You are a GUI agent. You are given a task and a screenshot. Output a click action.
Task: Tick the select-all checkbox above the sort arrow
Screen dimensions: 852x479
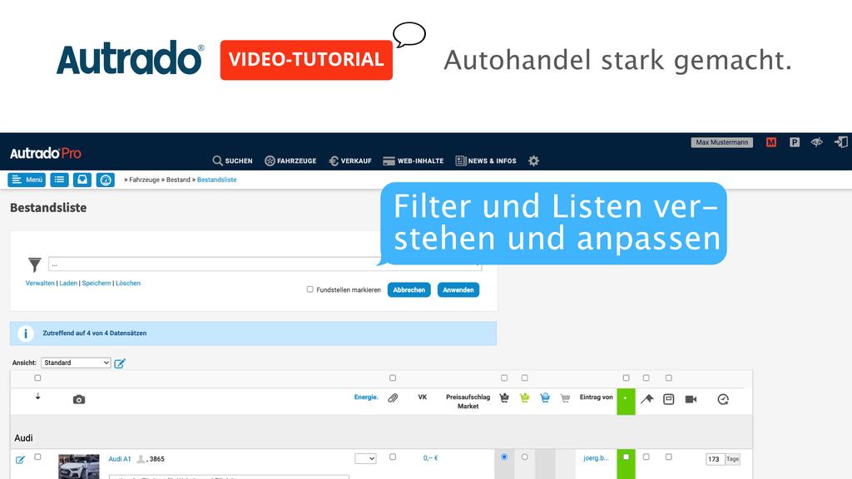[37, 378]
